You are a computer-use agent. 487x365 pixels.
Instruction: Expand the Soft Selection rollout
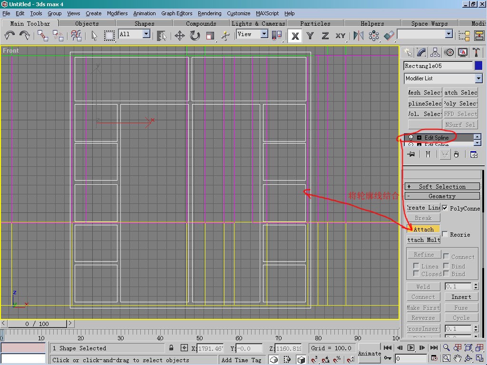pos(442,186)
